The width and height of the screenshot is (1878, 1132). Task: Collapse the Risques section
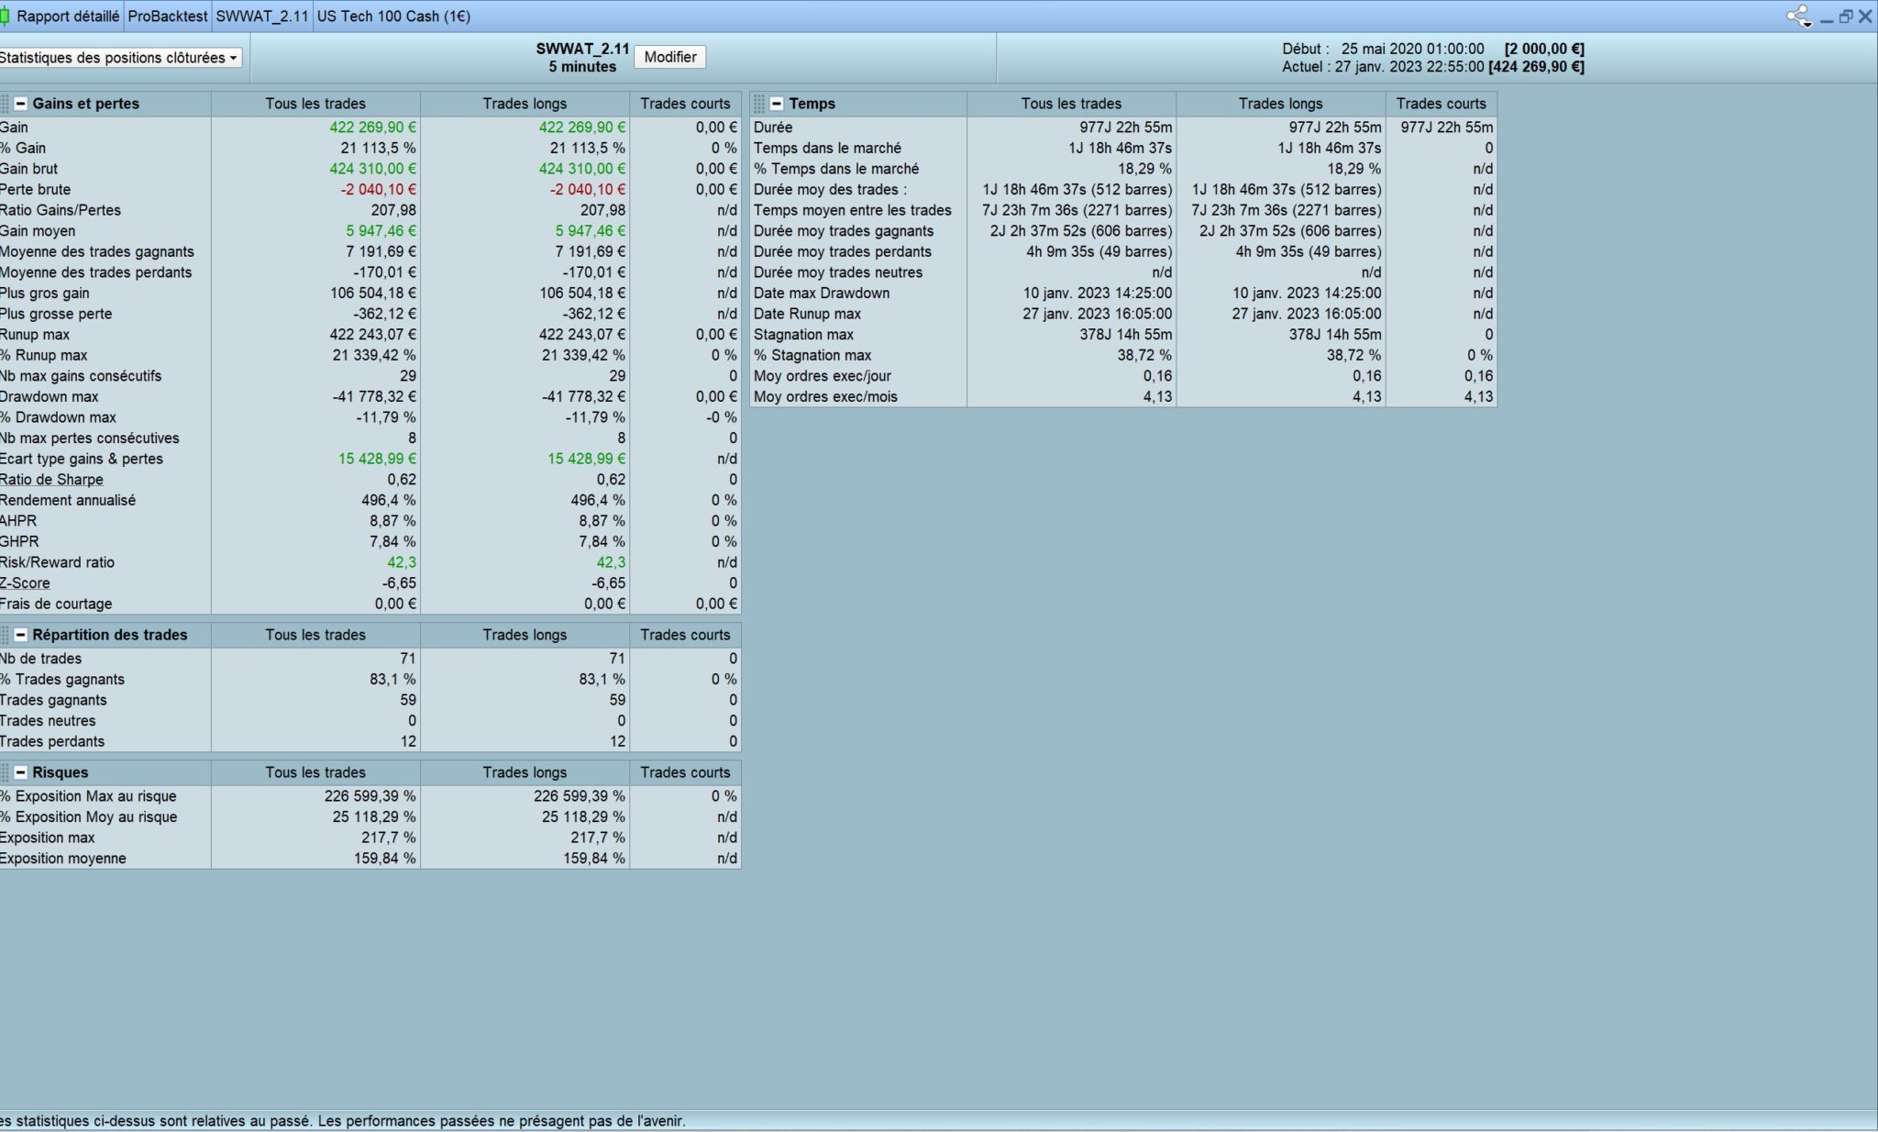click(20, 772)
